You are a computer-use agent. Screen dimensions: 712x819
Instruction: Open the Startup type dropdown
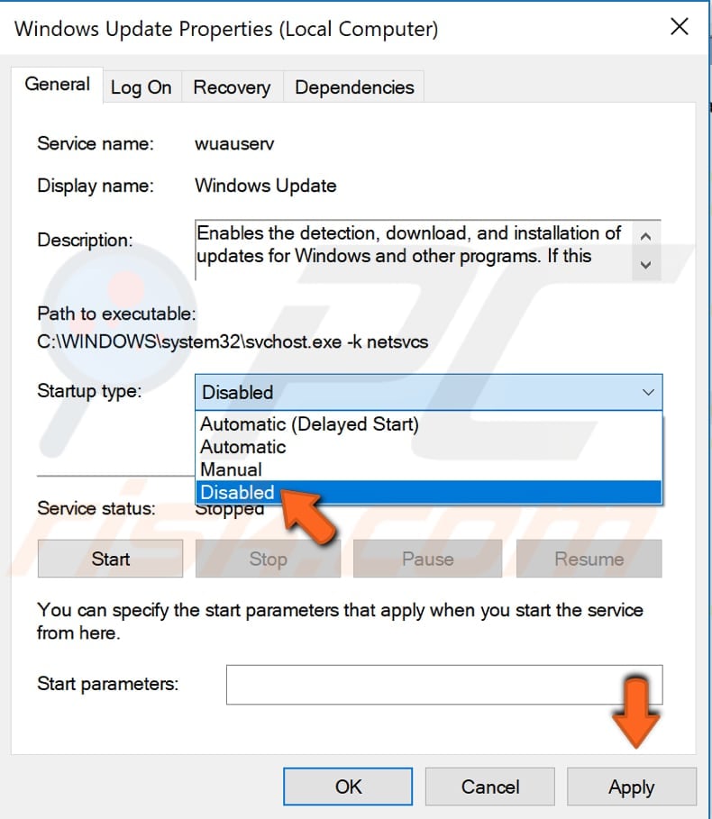point(645,392)
